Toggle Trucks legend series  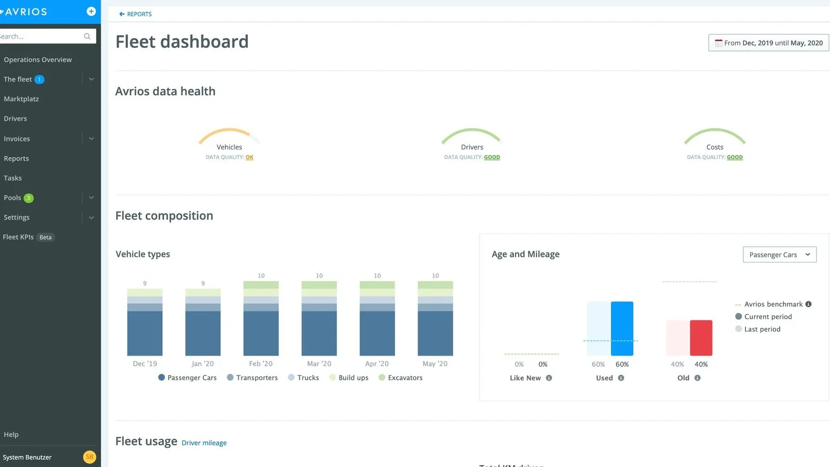coord(304,378)
